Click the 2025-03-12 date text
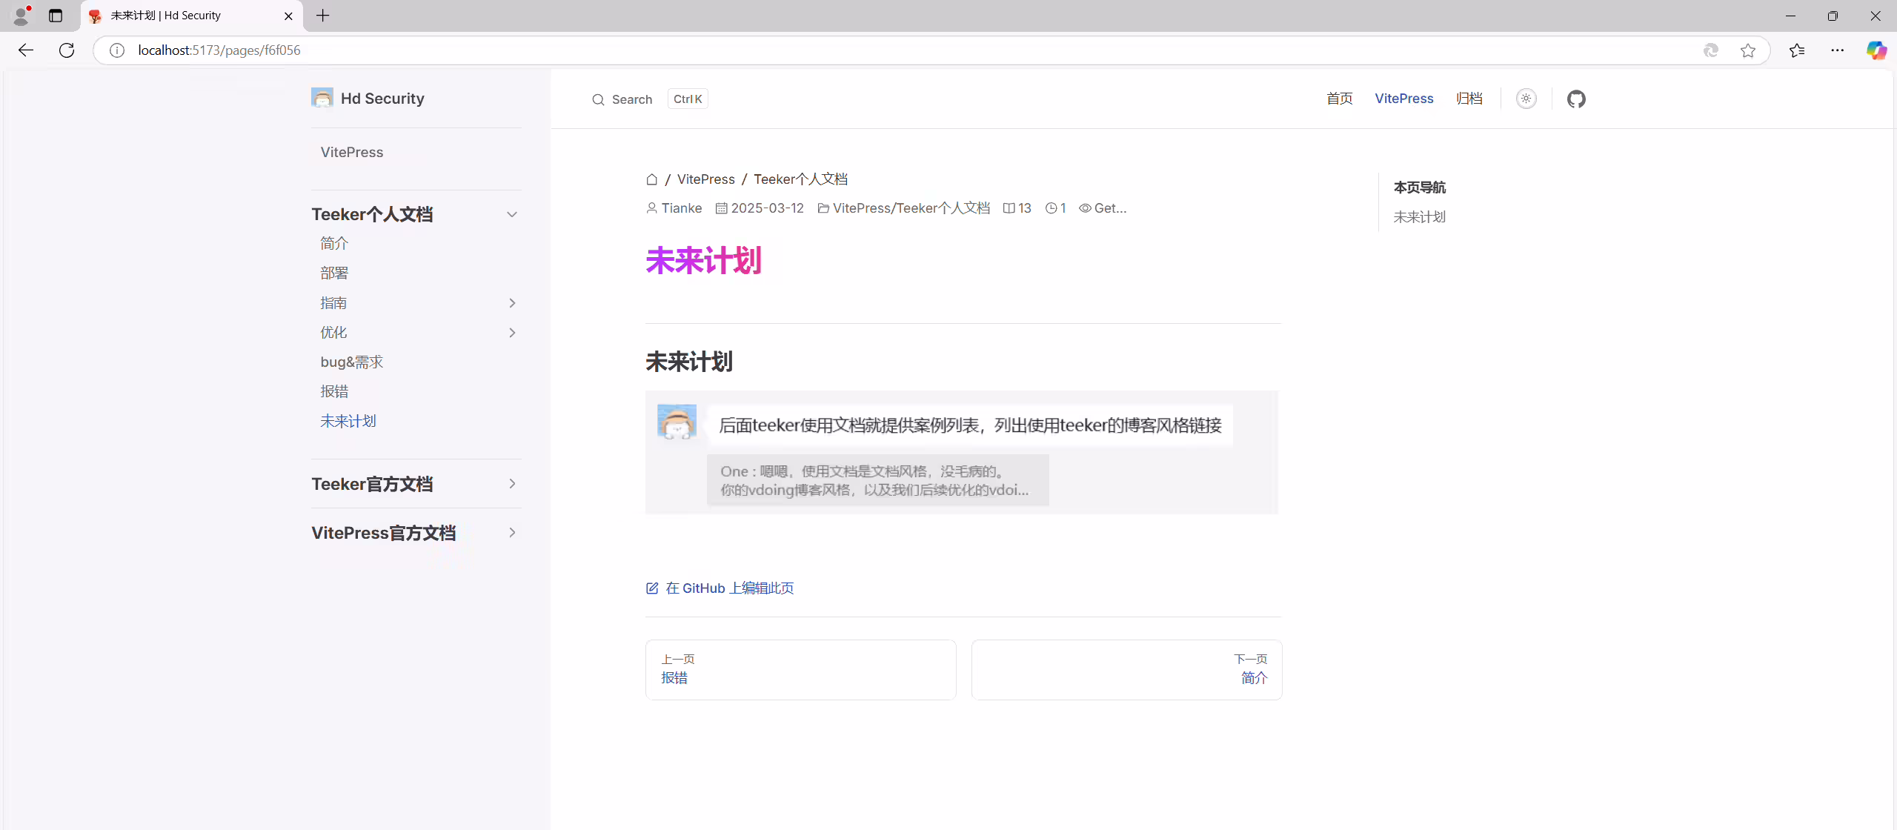The height and width of the screenshot is (830, 1897). (768, 208)
